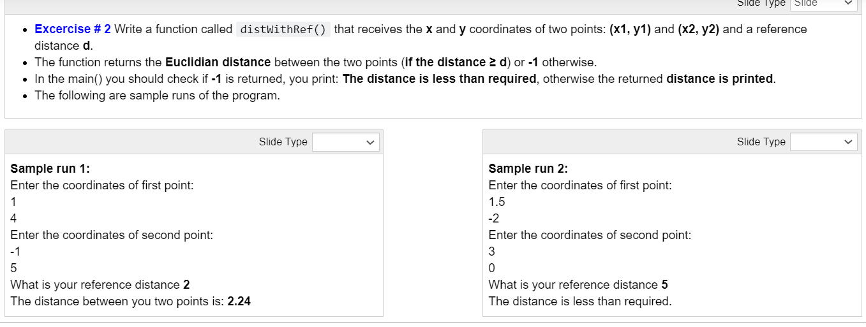The image size is (866, 327).
Task: Open Slide Type dropdown above Sample run 2
Action: [x=824, y=142]
